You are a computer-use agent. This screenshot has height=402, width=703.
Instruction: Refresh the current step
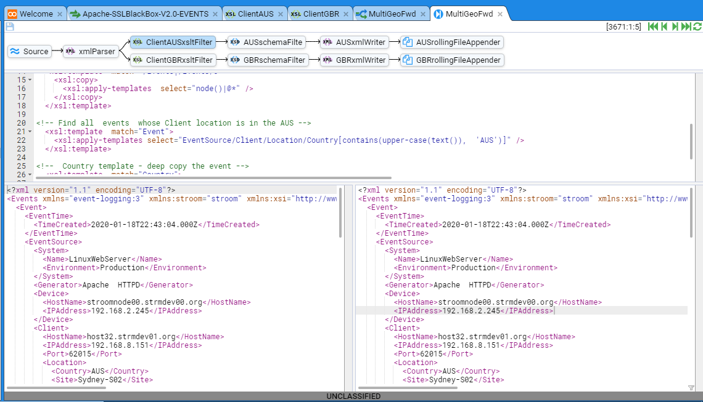697,26
